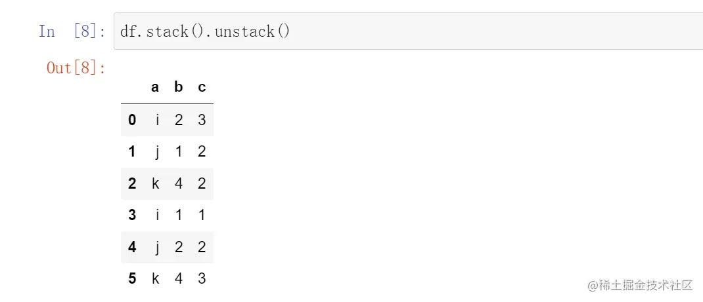Select column header "a" in output table

point(155,87)
